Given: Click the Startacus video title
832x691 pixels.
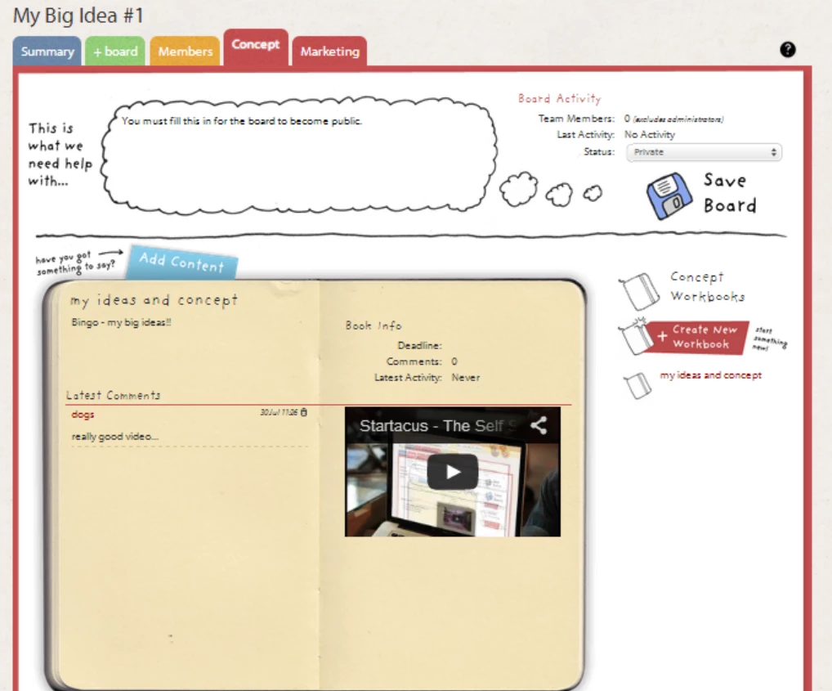Looking at the screenshot, I should [430, 425].
